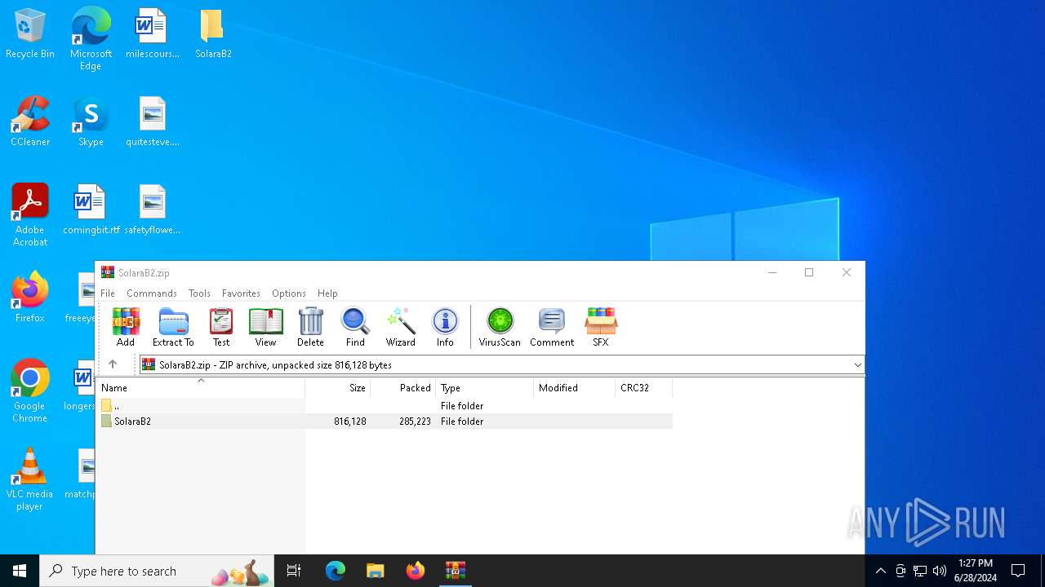The width and height of the screenshot is (1045, 587).
Task: Select the Skype desktop shortcut
Action: (91, 122)
